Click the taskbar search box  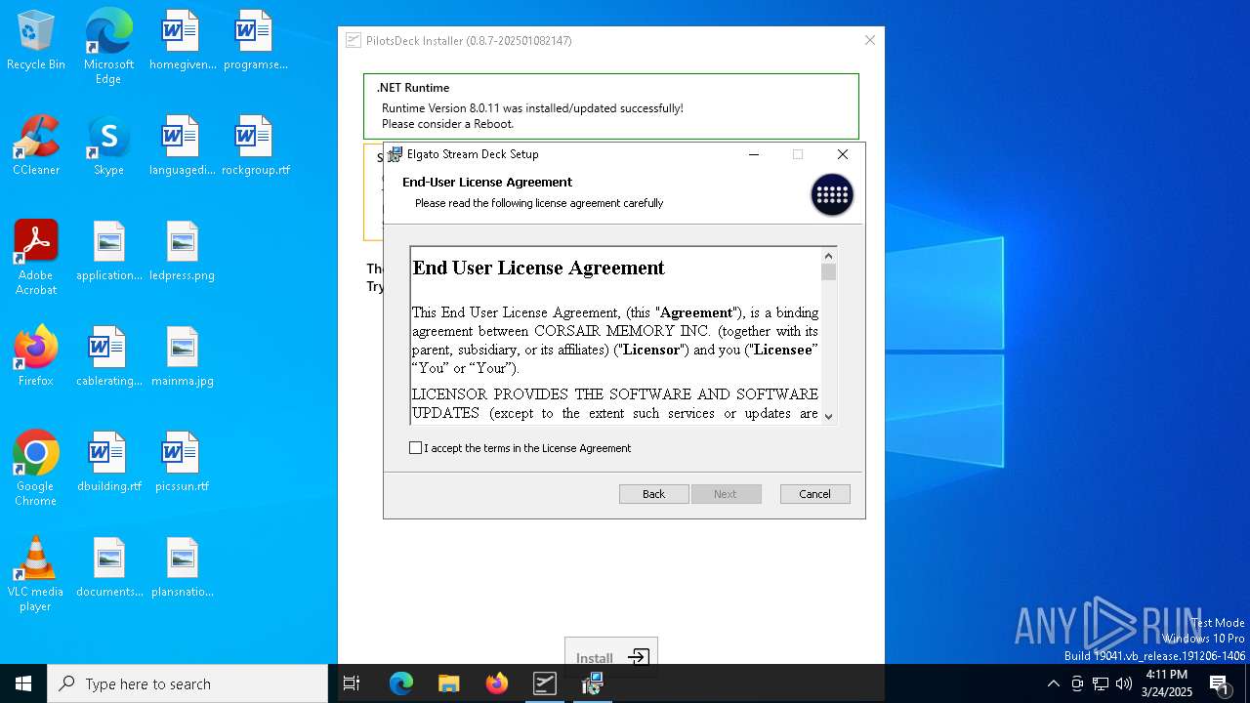[187, 683]
